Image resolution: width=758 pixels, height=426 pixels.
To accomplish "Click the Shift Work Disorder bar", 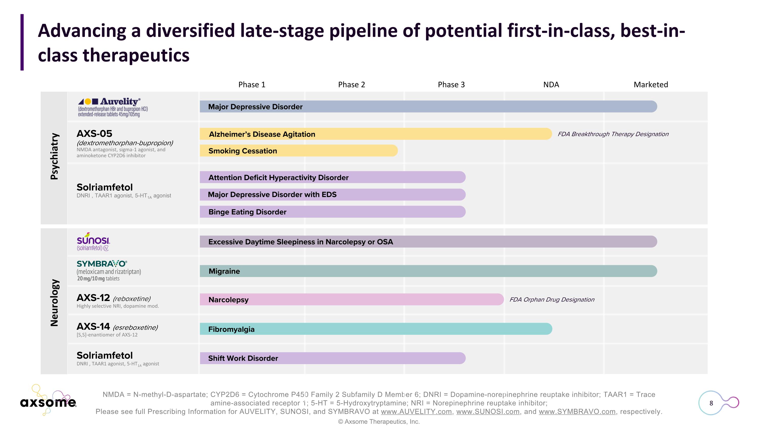I will (x=333, y=358).
